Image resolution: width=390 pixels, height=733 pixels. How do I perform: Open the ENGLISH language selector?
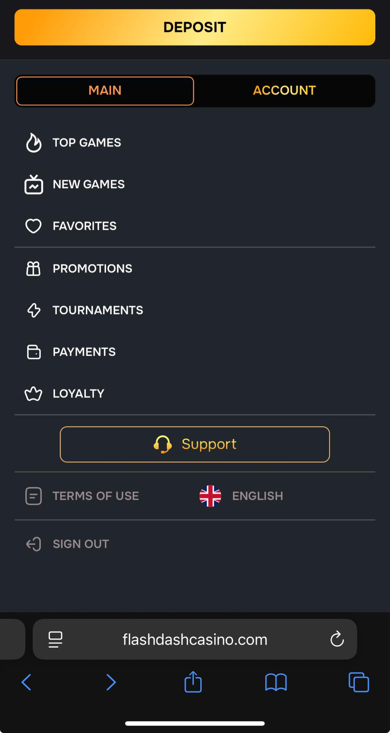[x=242, y=496]
